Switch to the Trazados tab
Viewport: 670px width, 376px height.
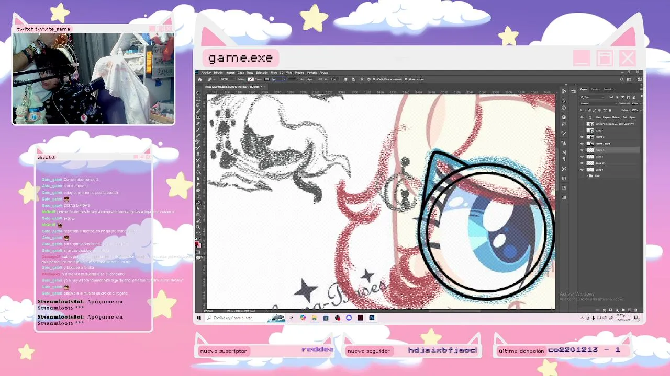[x=608, y=89]
